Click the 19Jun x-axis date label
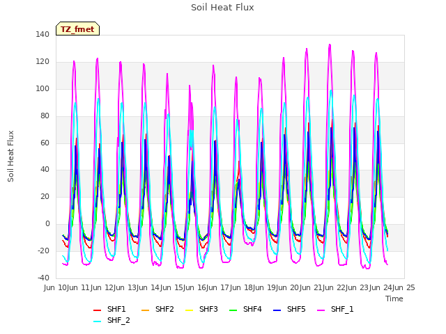This screenshot has width=446, height=334. pos(277,287)
